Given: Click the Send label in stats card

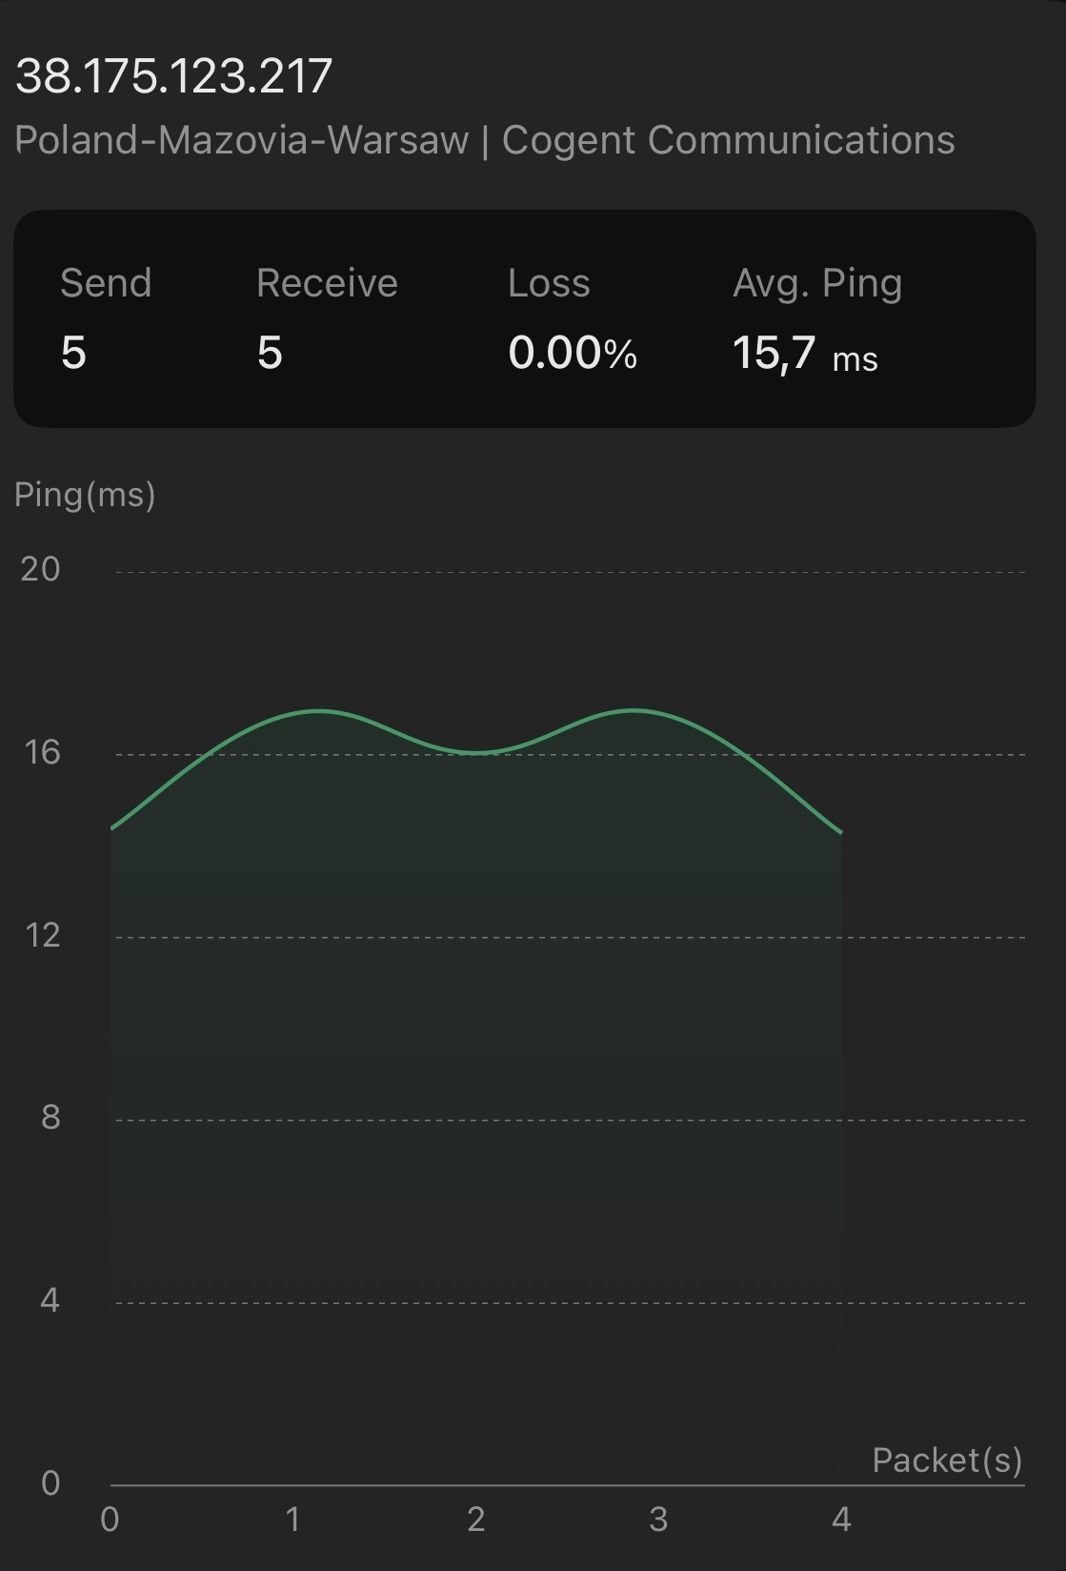Looking at the screenshot, I should click(x=106, y=283).
